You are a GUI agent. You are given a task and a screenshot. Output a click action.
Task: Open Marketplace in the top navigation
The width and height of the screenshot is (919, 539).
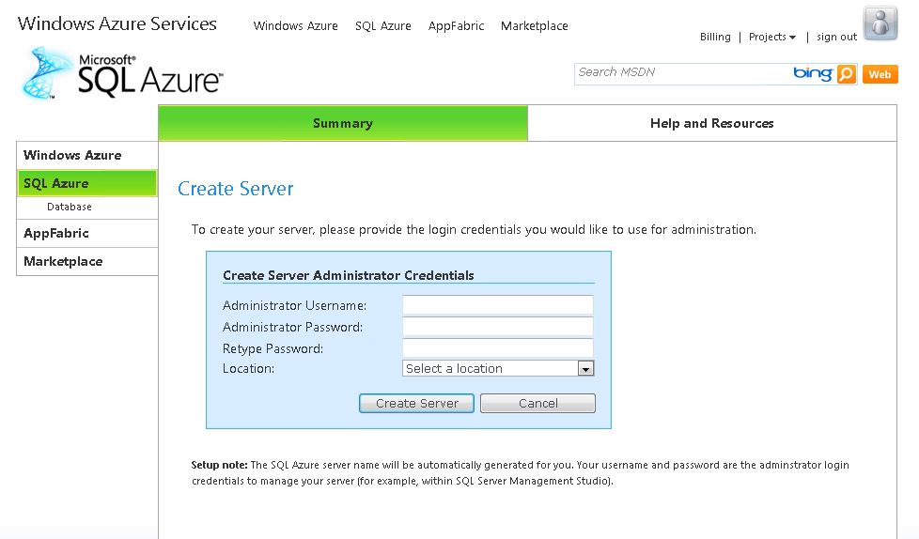tap(534, 25)
